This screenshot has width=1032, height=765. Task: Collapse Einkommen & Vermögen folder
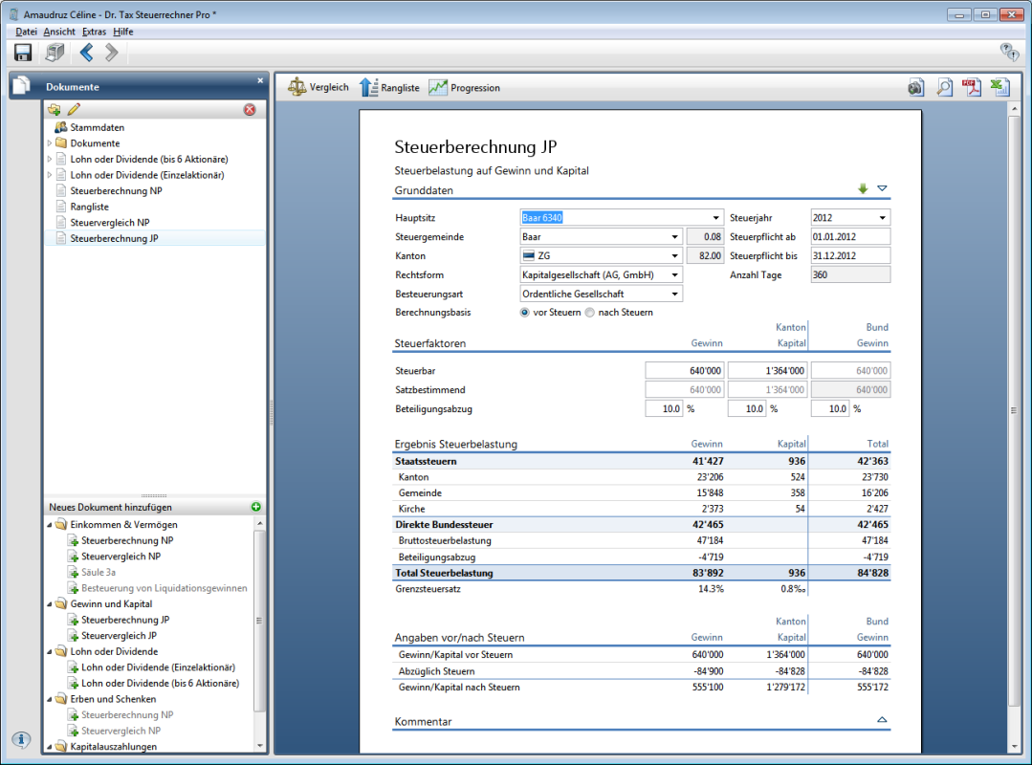pyautogui.click(x=50, y=525)
